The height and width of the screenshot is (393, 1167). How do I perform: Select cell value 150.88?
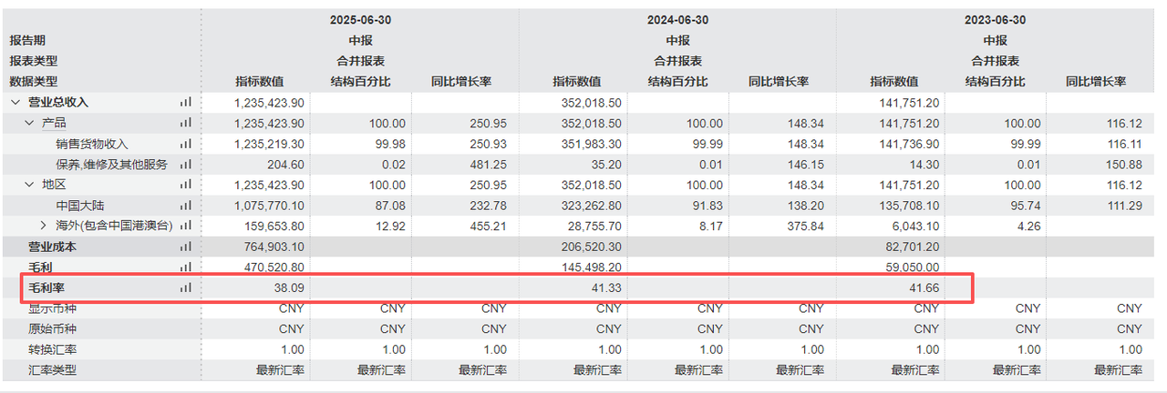click(x=1122, y=165)
